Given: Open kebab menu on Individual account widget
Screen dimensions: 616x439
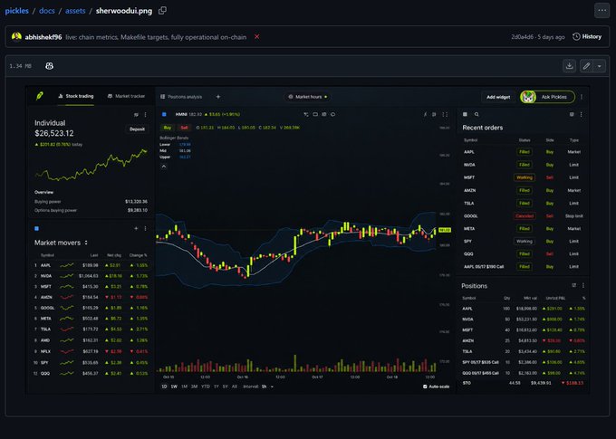Looking at the screenshot, I should click(x=145, y=115).
